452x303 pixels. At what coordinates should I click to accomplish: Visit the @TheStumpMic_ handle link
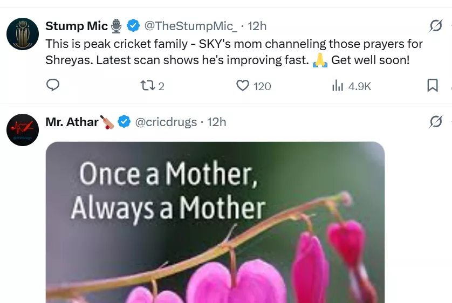click(190, 26)
